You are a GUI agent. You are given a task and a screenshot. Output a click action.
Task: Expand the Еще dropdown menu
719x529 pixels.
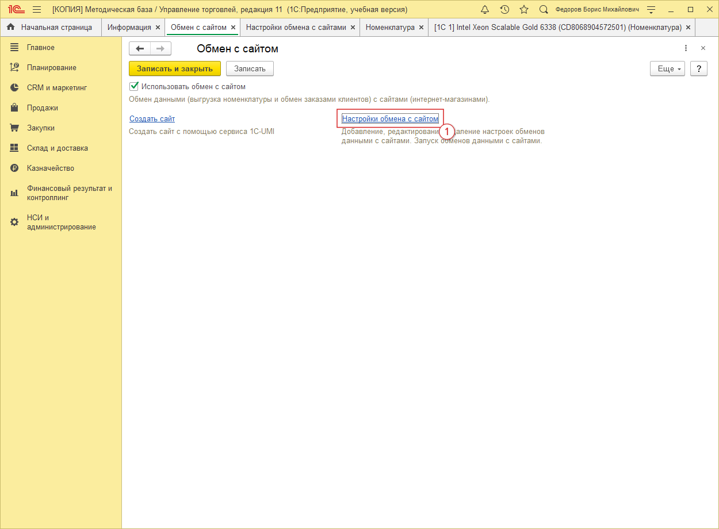coord(667,69)
